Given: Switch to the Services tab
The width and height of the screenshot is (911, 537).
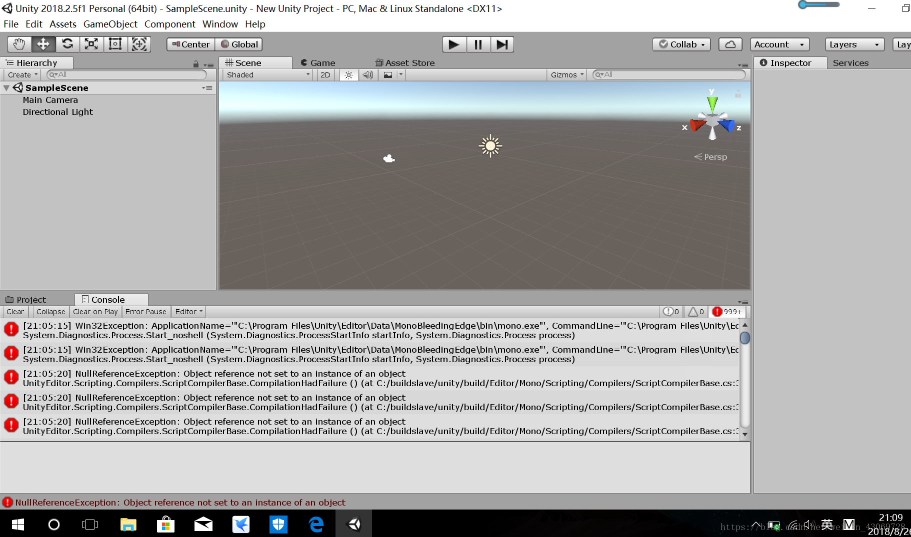Looking at the screenshot, I should coord(850,63).
